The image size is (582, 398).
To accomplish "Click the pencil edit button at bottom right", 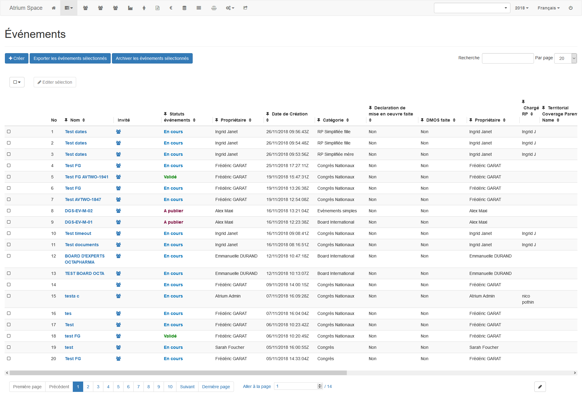I will [540, 387].
